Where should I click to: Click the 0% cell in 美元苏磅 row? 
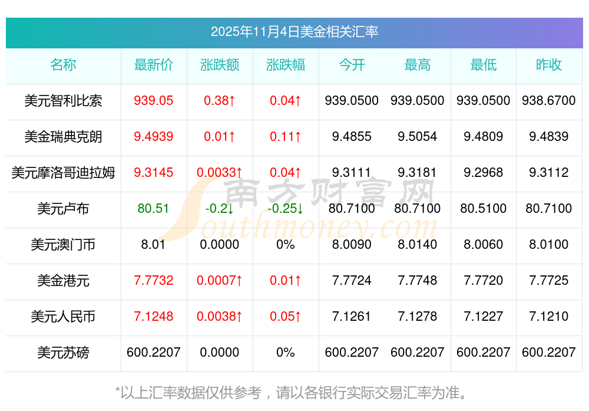[x=286, y=353]
